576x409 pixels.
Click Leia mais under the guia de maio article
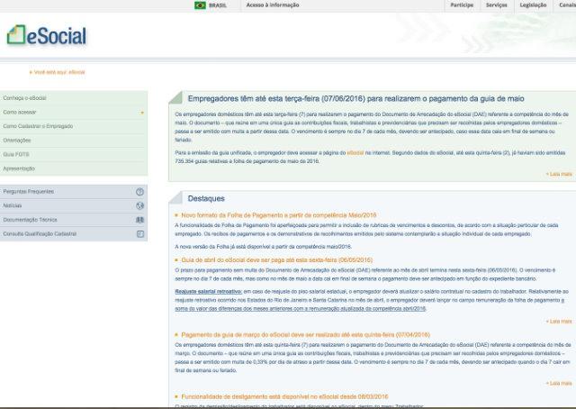[559, 174]
